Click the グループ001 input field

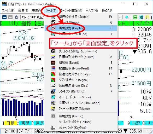pos(32,17)
